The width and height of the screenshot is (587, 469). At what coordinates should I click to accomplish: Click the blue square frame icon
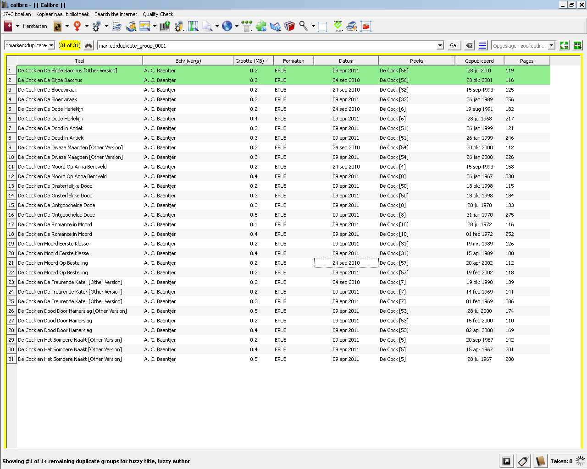click(x=323, y=26)
